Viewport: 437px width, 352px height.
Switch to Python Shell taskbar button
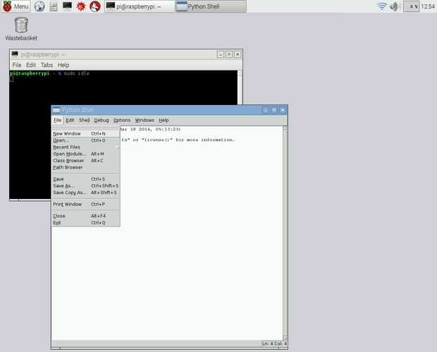(211, 6)
